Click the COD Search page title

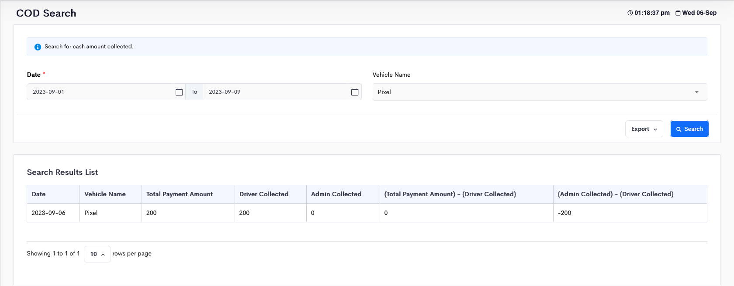(x=46, y=14)
